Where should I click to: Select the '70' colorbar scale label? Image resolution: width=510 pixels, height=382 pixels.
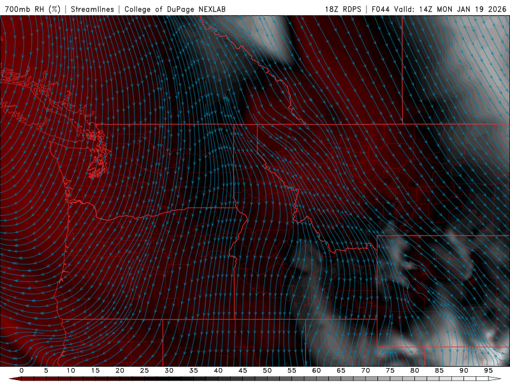click(365, 371)
